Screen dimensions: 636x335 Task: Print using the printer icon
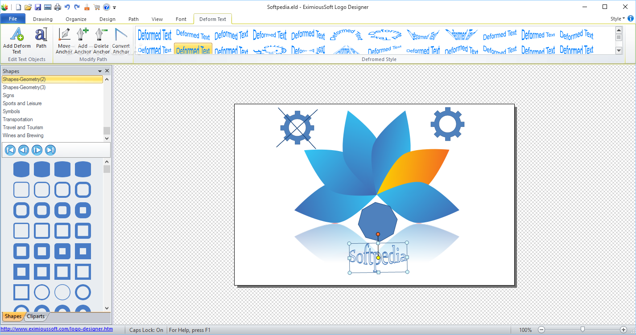click(x=58, y=7)
